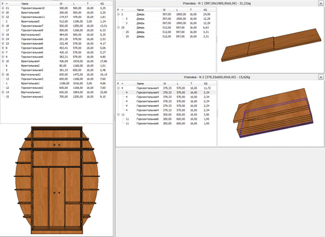Click L column header in package N 2 table
Viewport: 325px width, 237px height.
click(178, 83)
